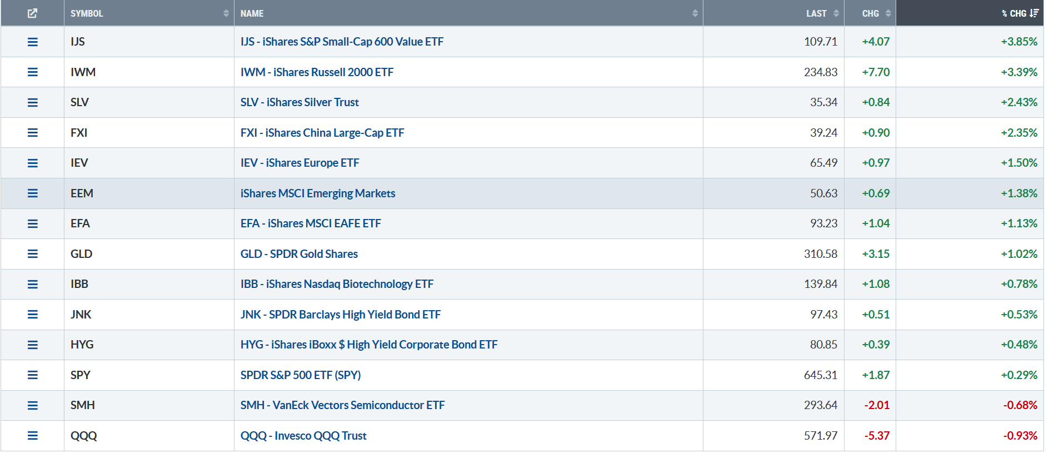Open the IWM iShares Russell 2000 ETF link

[317, 72]
